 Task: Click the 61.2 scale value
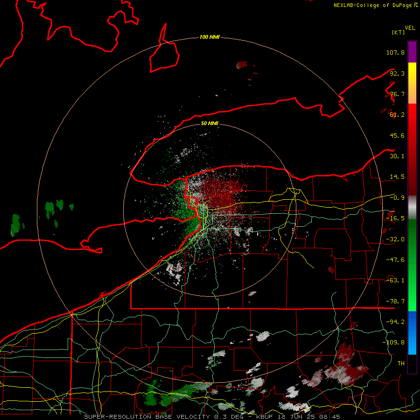pyautogui.click(x=397, y=115)
